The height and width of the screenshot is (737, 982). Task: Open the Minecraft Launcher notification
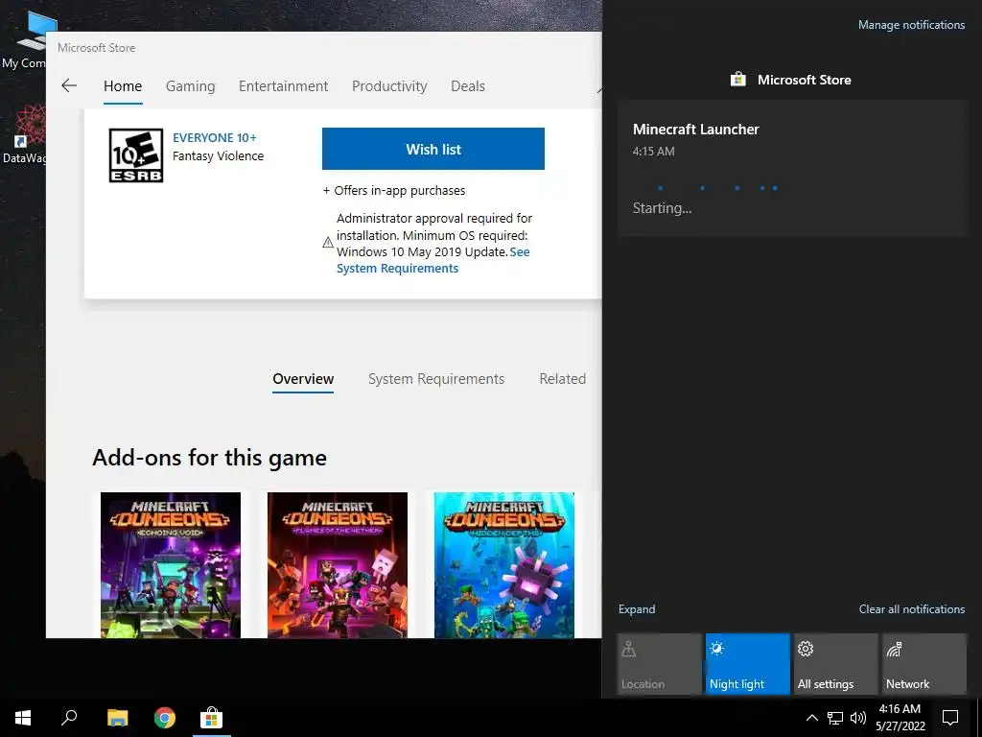pyautogui.click(x=792, y=169)
